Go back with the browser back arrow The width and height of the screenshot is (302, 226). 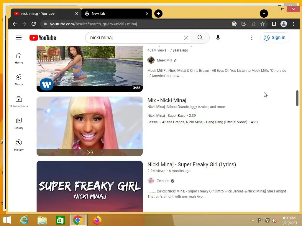[x=15, y=24]
